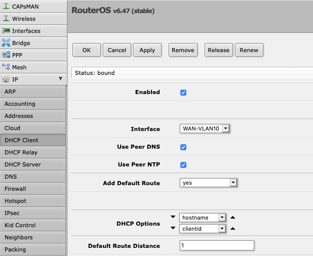Viewport: 313px width, 256px height.
Task: Click the down arrow beside hostname option
Action: point(173,217)
